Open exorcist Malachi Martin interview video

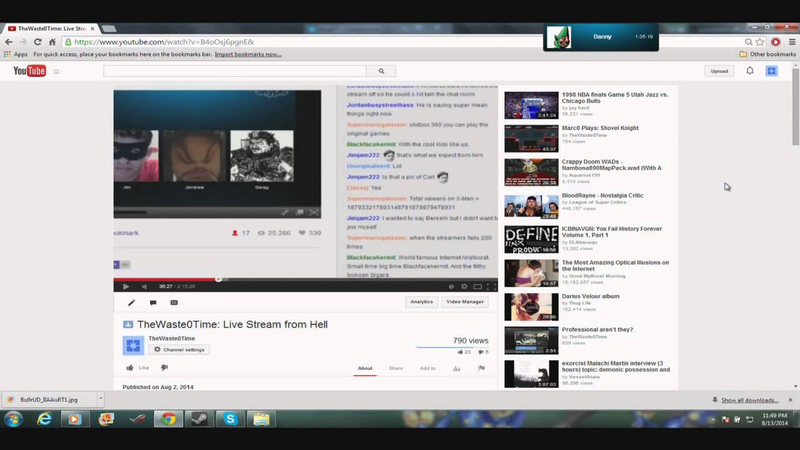click(x=616, y=366)
